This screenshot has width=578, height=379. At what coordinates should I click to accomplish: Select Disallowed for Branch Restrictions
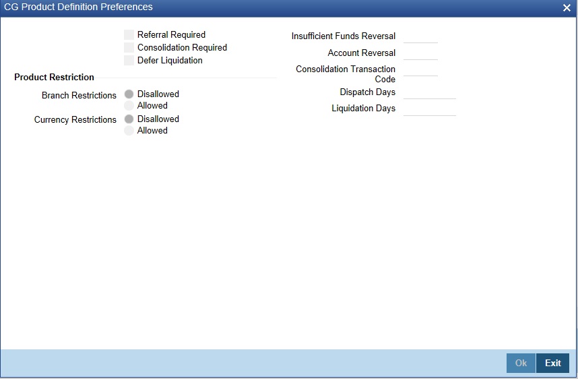[x=129, y=94]
